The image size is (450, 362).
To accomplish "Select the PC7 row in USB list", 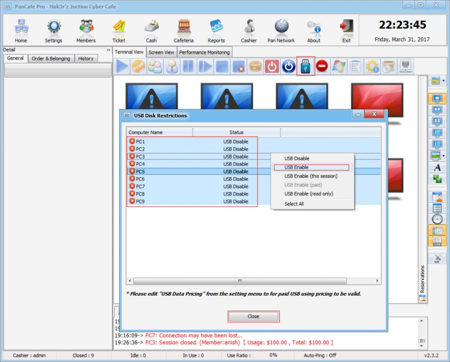I will click(x=199, y=187).
